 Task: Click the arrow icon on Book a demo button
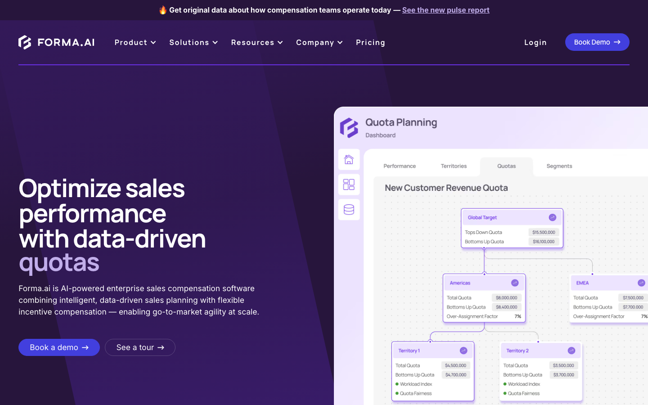85,347
